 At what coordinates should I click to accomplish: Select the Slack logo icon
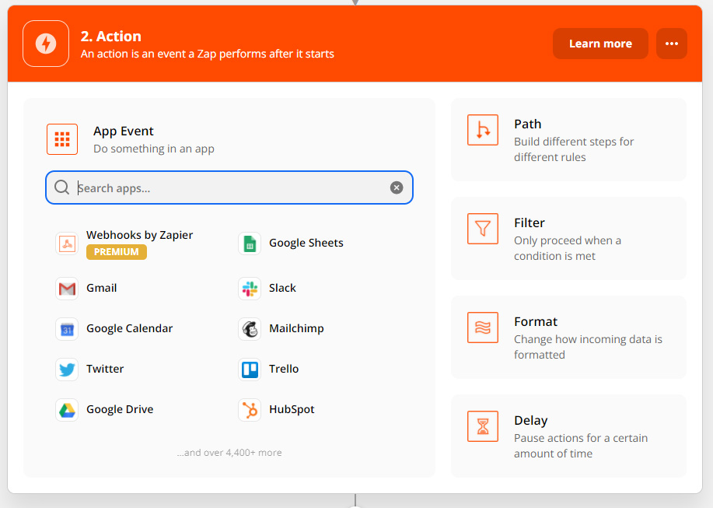[250, 289]
